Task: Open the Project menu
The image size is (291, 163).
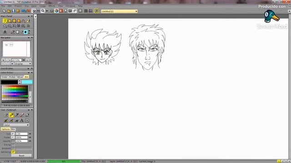Action: [x=18, y=6]
